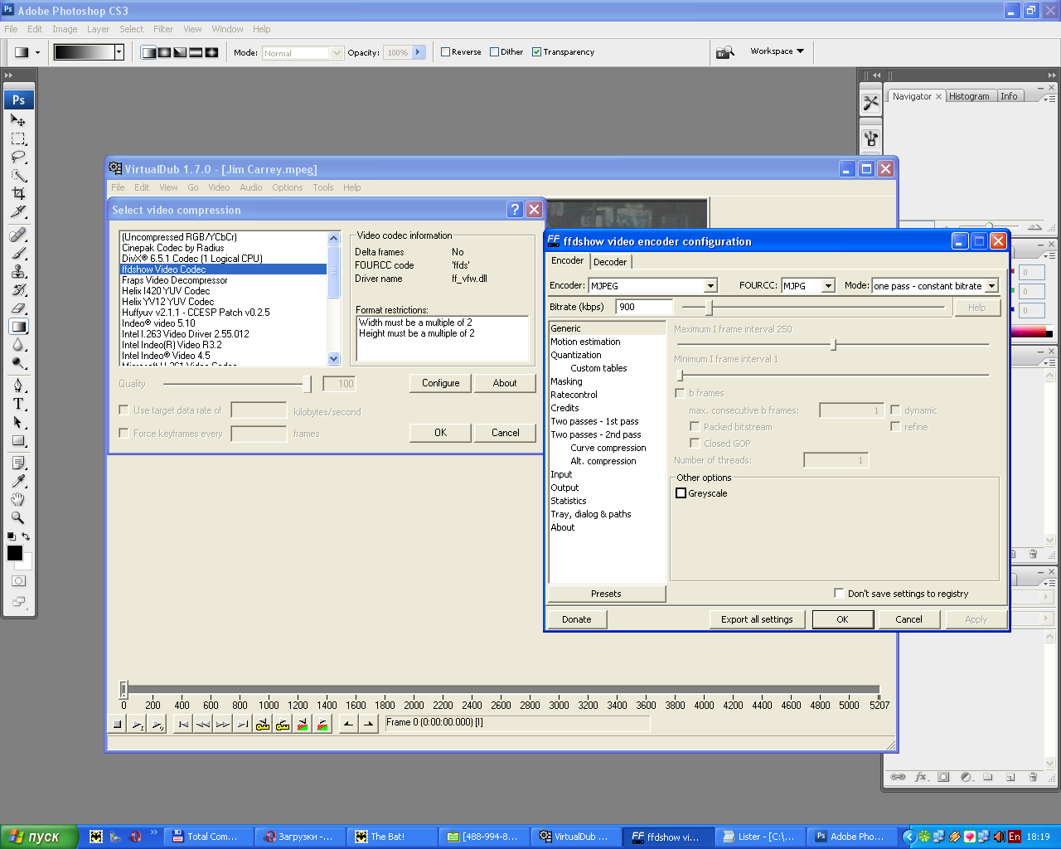
Task: Check Don't save settings to registry
Action: click(839, 594)
